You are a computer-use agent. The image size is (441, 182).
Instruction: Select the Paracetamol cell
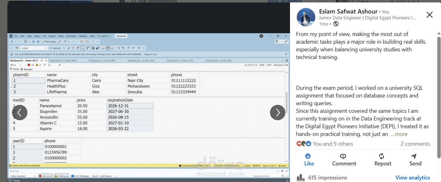57,106
